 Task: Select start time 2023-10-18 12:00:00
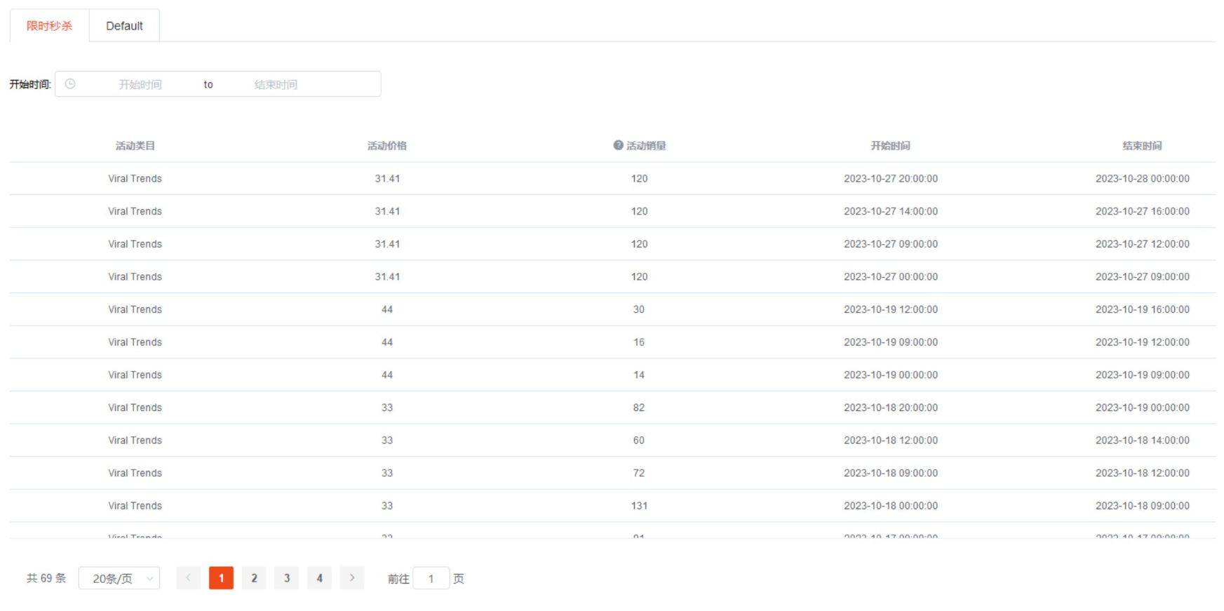(891, 441)
